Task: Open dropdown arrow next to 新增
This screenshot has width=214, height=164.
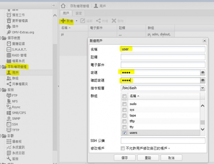Action: tap(77, 21)
